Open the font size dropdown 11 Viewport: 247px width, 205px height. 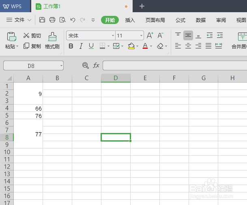[141, 35]
